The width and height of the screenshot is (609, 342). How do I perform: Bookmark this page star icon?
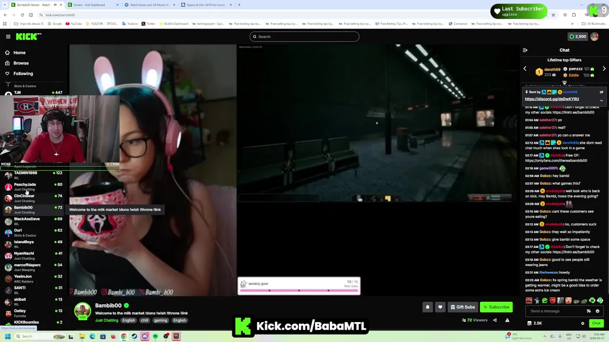(553, 15)
